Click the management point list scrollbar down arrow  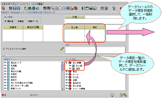point(62,89)
